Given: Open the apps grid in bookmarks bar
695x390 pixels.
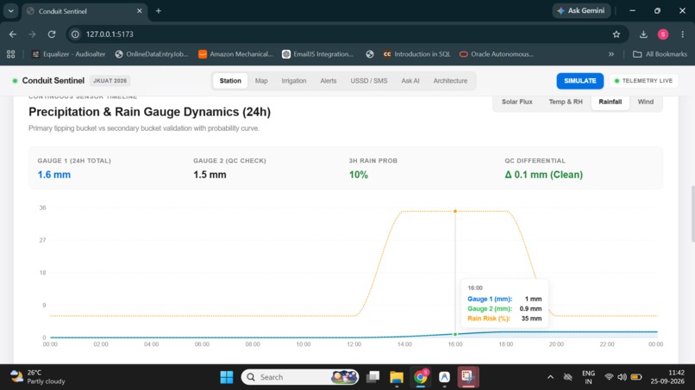Looking at the screenshot, I should click(11, 54).
